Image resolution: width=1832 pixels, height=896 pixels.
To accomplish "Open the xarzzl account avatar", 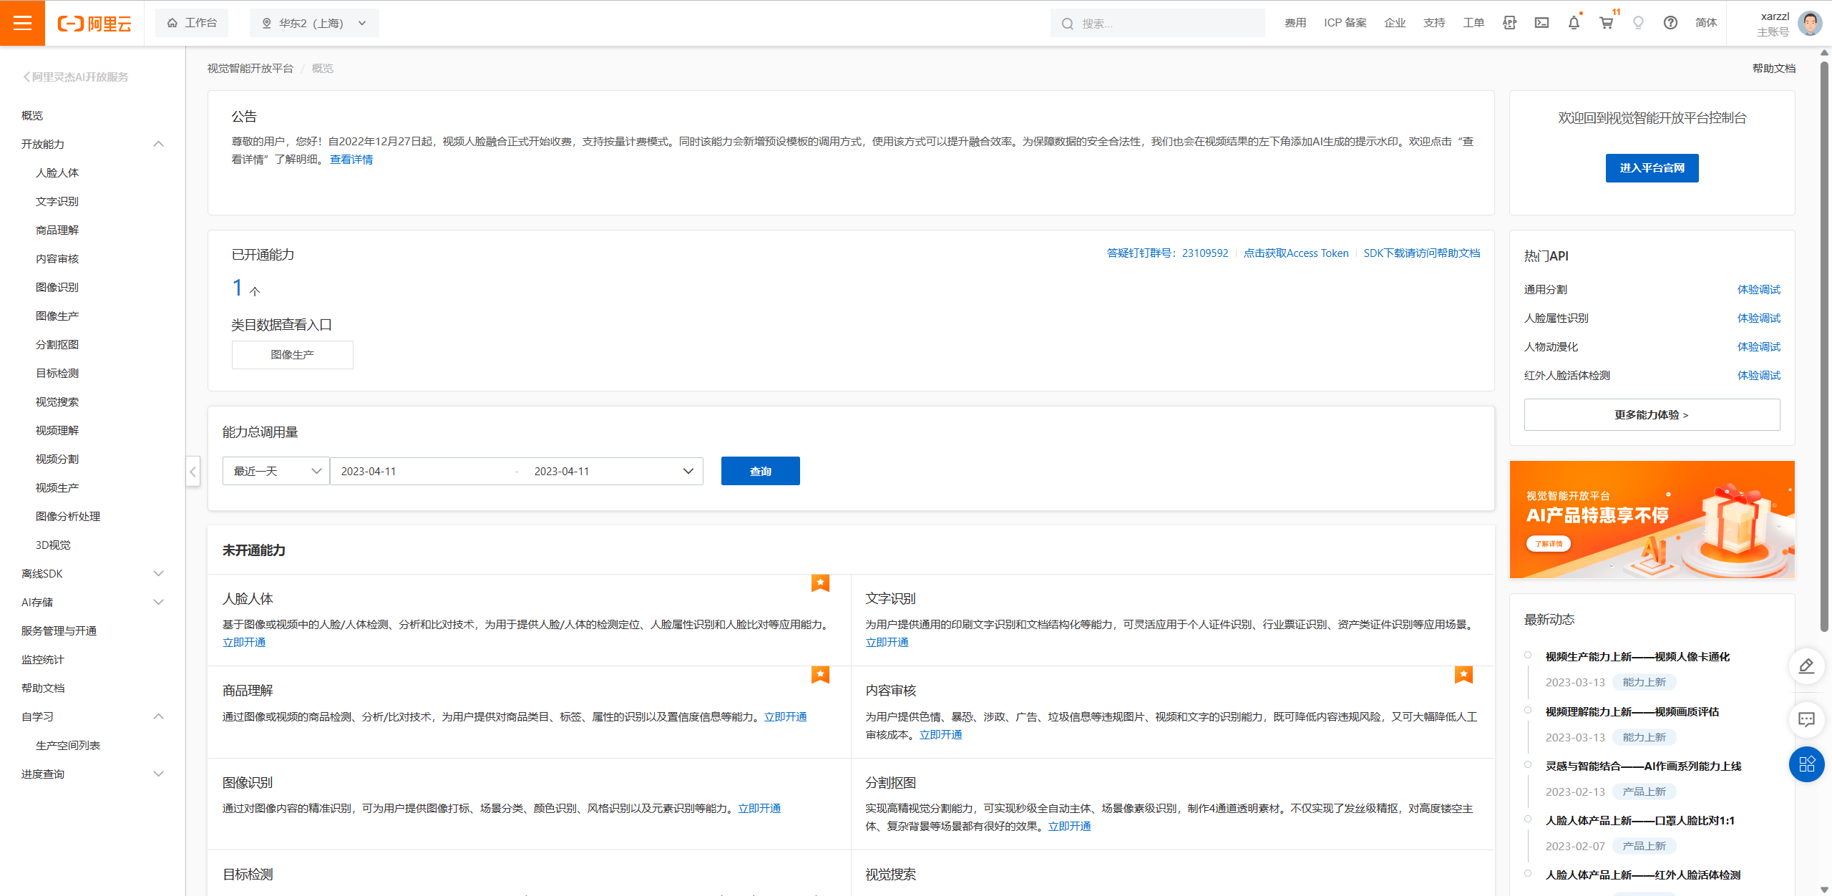I will pyautogui.click(x=1810, y=24).
